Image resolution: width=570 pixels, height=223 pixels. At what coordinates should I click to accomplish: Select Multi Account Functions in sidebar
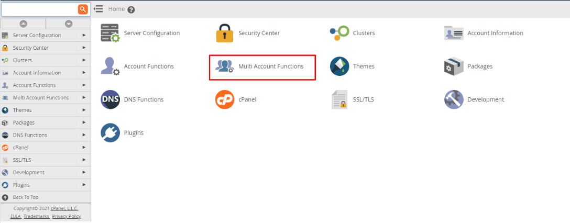pos(40,98)
